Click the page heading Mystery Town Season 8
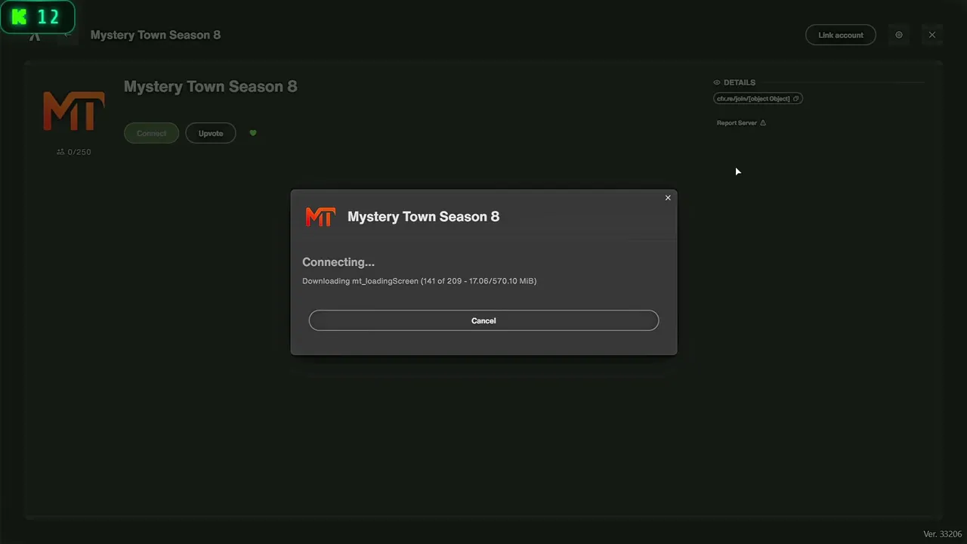 (x=211, y=86)
